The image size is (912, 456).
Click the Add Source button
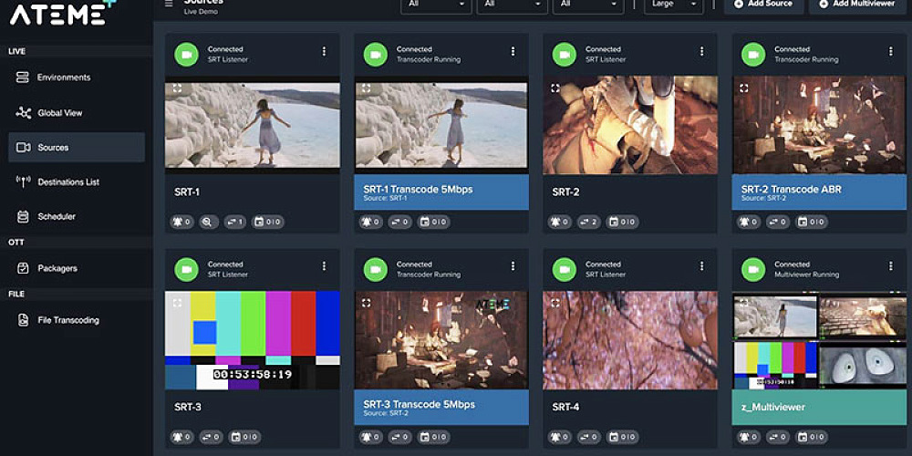[763, 5]
